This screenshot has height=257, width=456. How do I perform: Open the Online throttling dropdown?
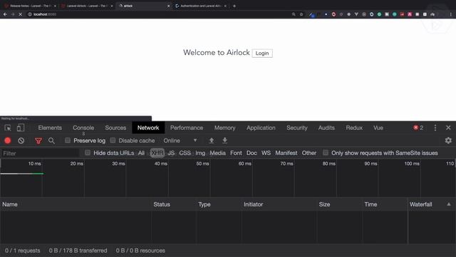click(180, 141)
